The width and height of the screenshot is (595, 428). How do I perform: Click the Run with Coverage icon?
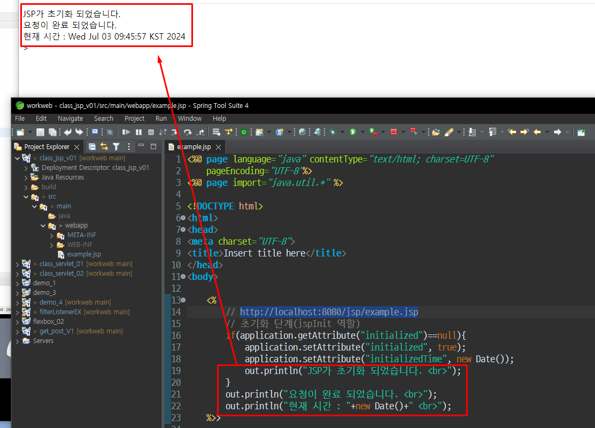click(x=373, y=132)
